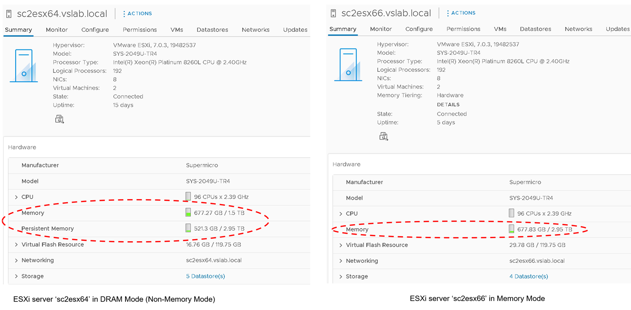631x310 pixels.
Task: Open Networks tab on sc2esx66
Action: 578,29
